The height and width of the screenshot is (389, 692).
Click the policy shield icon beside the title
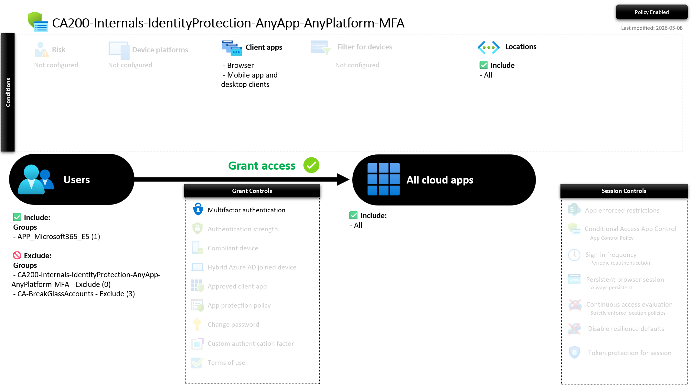(38, 22)
